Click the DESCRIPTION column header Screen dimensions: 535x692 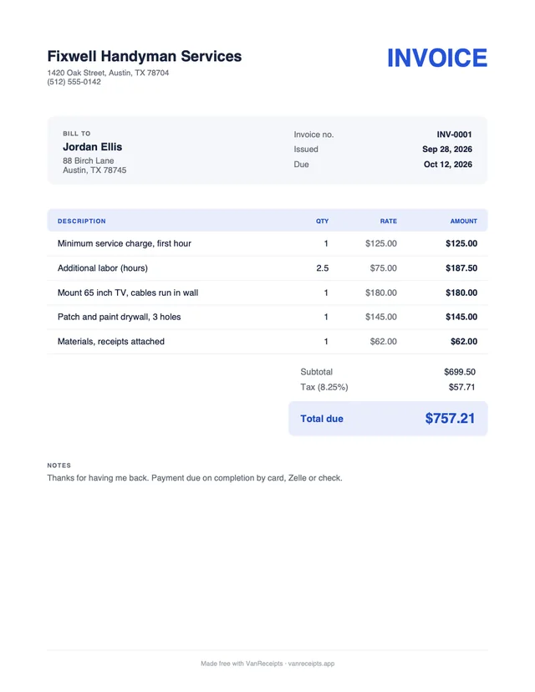pos(82,221)
